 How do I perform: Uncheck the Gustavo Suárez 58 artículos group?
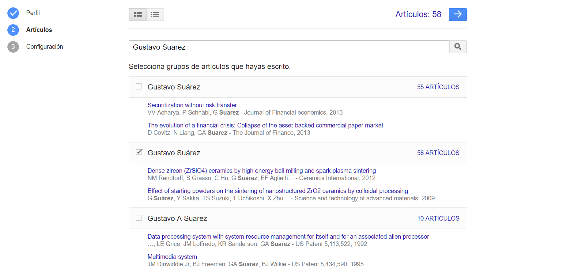139,152
